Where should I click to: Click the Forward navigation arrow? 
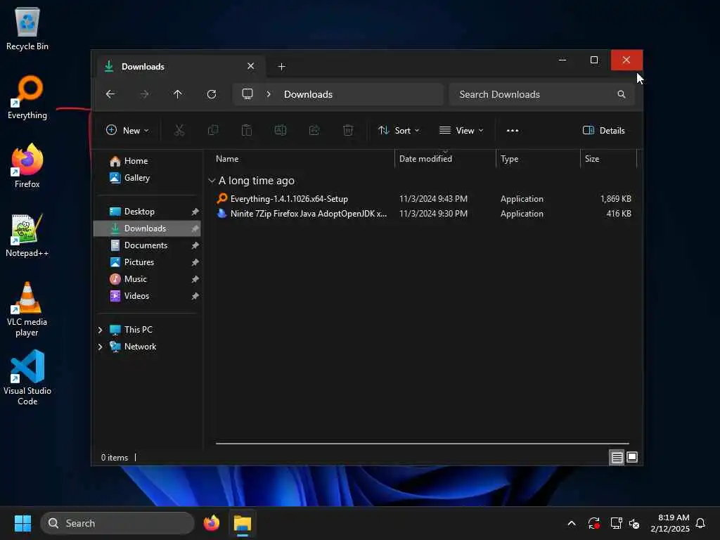[x=144, y=94]
